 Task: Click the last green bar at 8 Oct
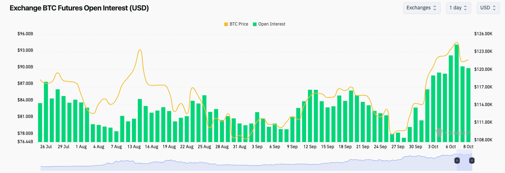point(468,105)
